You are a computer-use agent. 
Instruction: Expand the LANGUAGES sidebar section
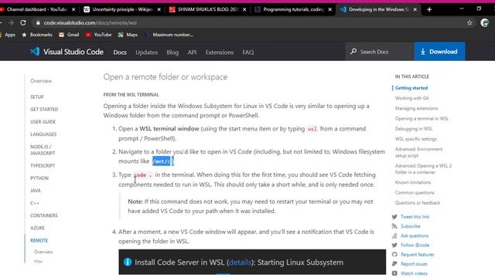43,134
